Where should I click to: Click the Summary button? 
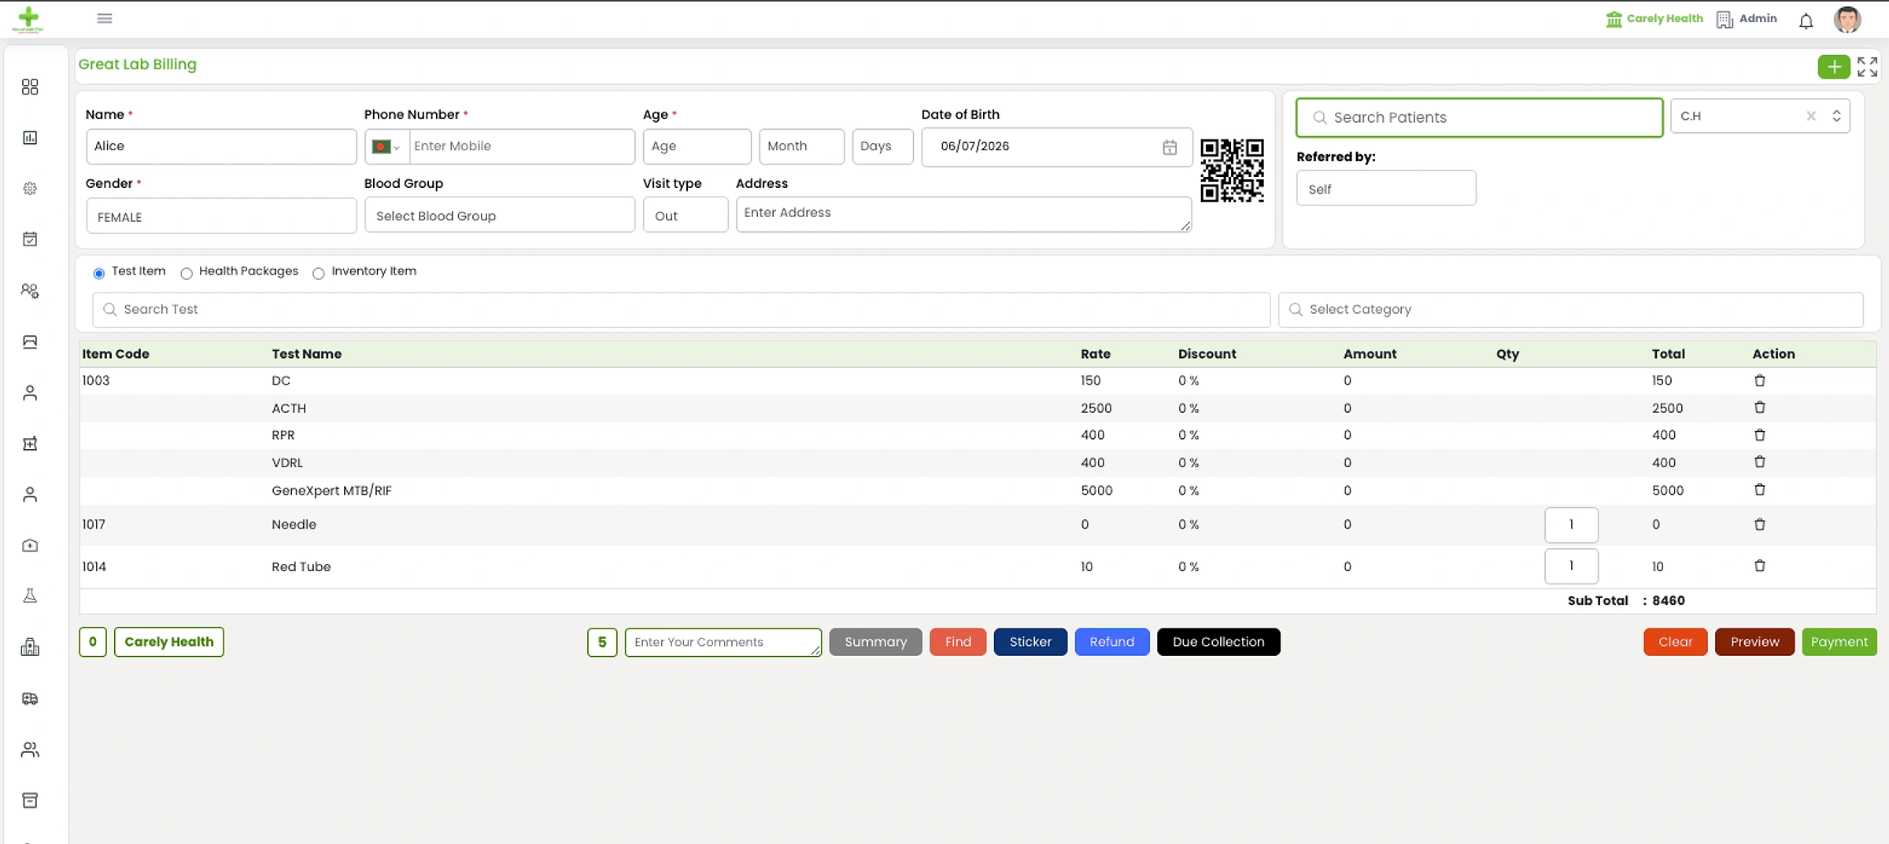875,642
